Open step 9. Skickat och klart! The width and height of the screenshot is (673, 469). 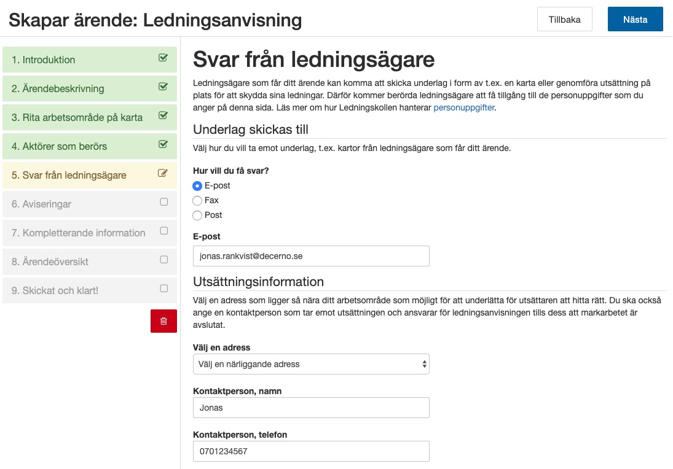pos(90,290)
